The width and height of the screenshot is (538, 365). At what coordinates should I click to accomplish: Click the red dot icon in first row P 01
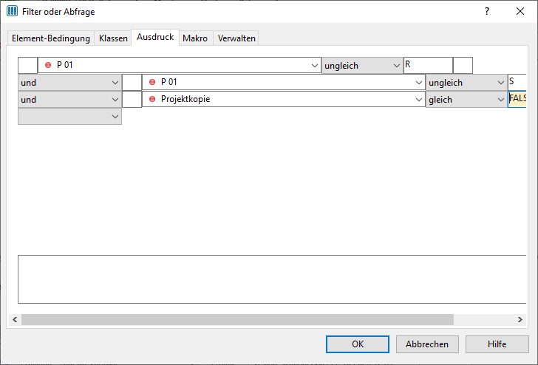click(48, 65)
